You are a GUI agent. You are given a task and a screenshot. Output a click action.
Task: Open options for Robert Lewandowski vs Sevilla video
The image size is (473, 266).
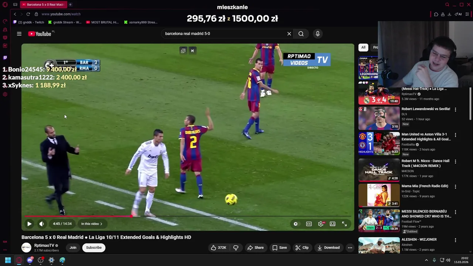[455, 109]
